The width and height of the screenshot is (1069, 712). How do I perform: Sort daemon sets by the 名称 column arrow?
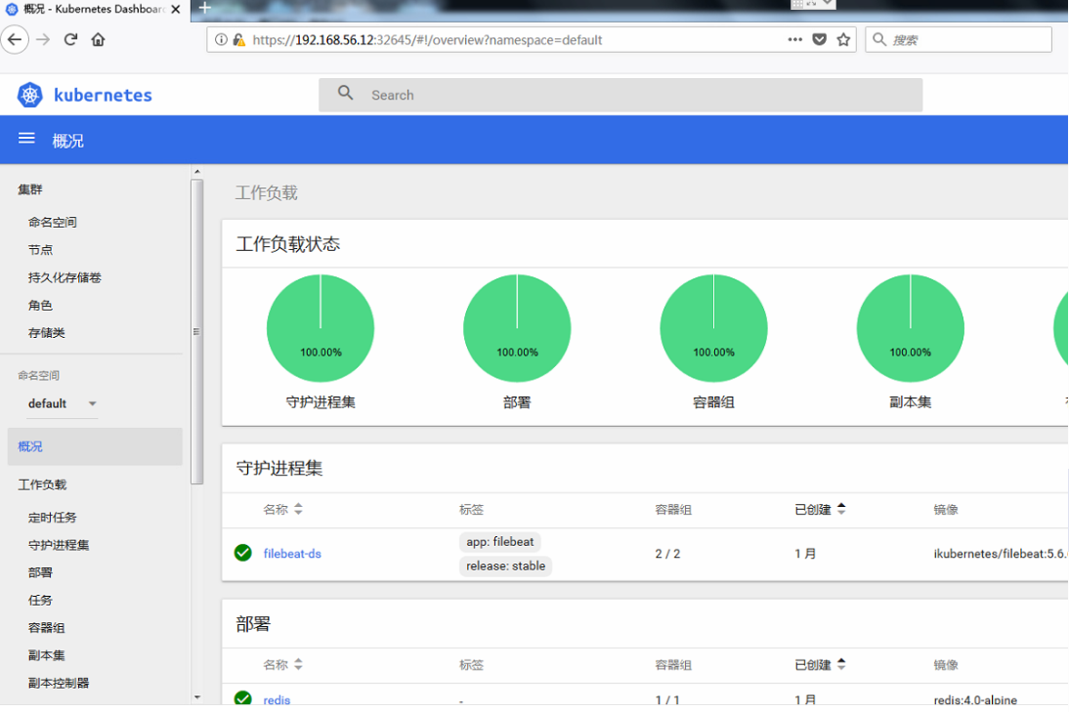pos(298,509)
